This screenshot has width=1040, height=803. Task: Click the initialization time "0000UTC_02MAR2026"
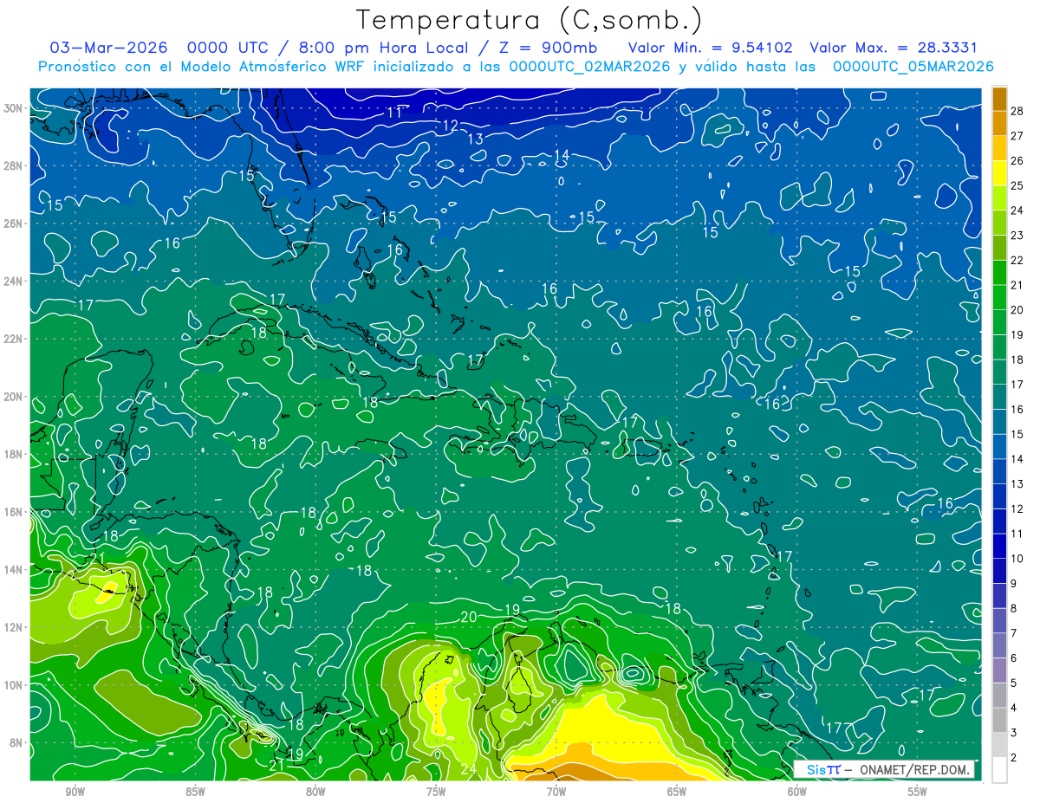589,66
